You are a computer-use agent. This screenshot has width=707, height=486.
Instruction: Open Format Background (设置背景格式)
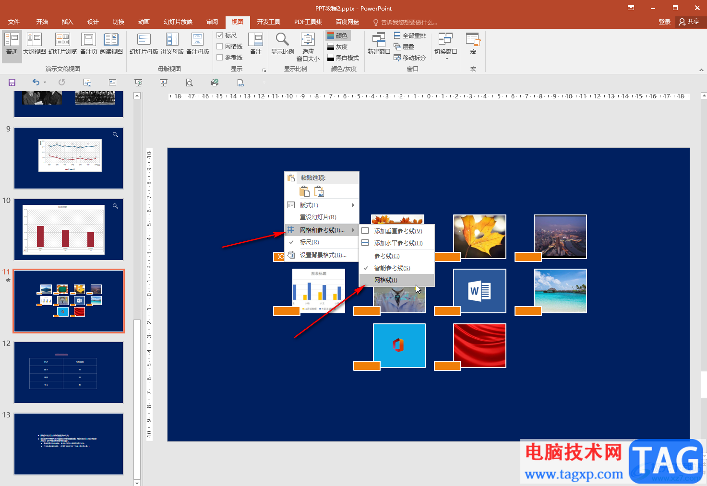(x=322, y=255)
